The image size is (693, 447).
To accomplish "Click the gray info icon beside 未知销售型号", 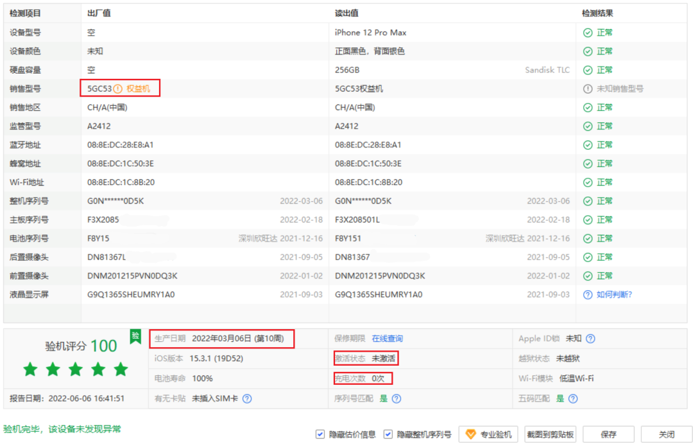I will point(587,88).
